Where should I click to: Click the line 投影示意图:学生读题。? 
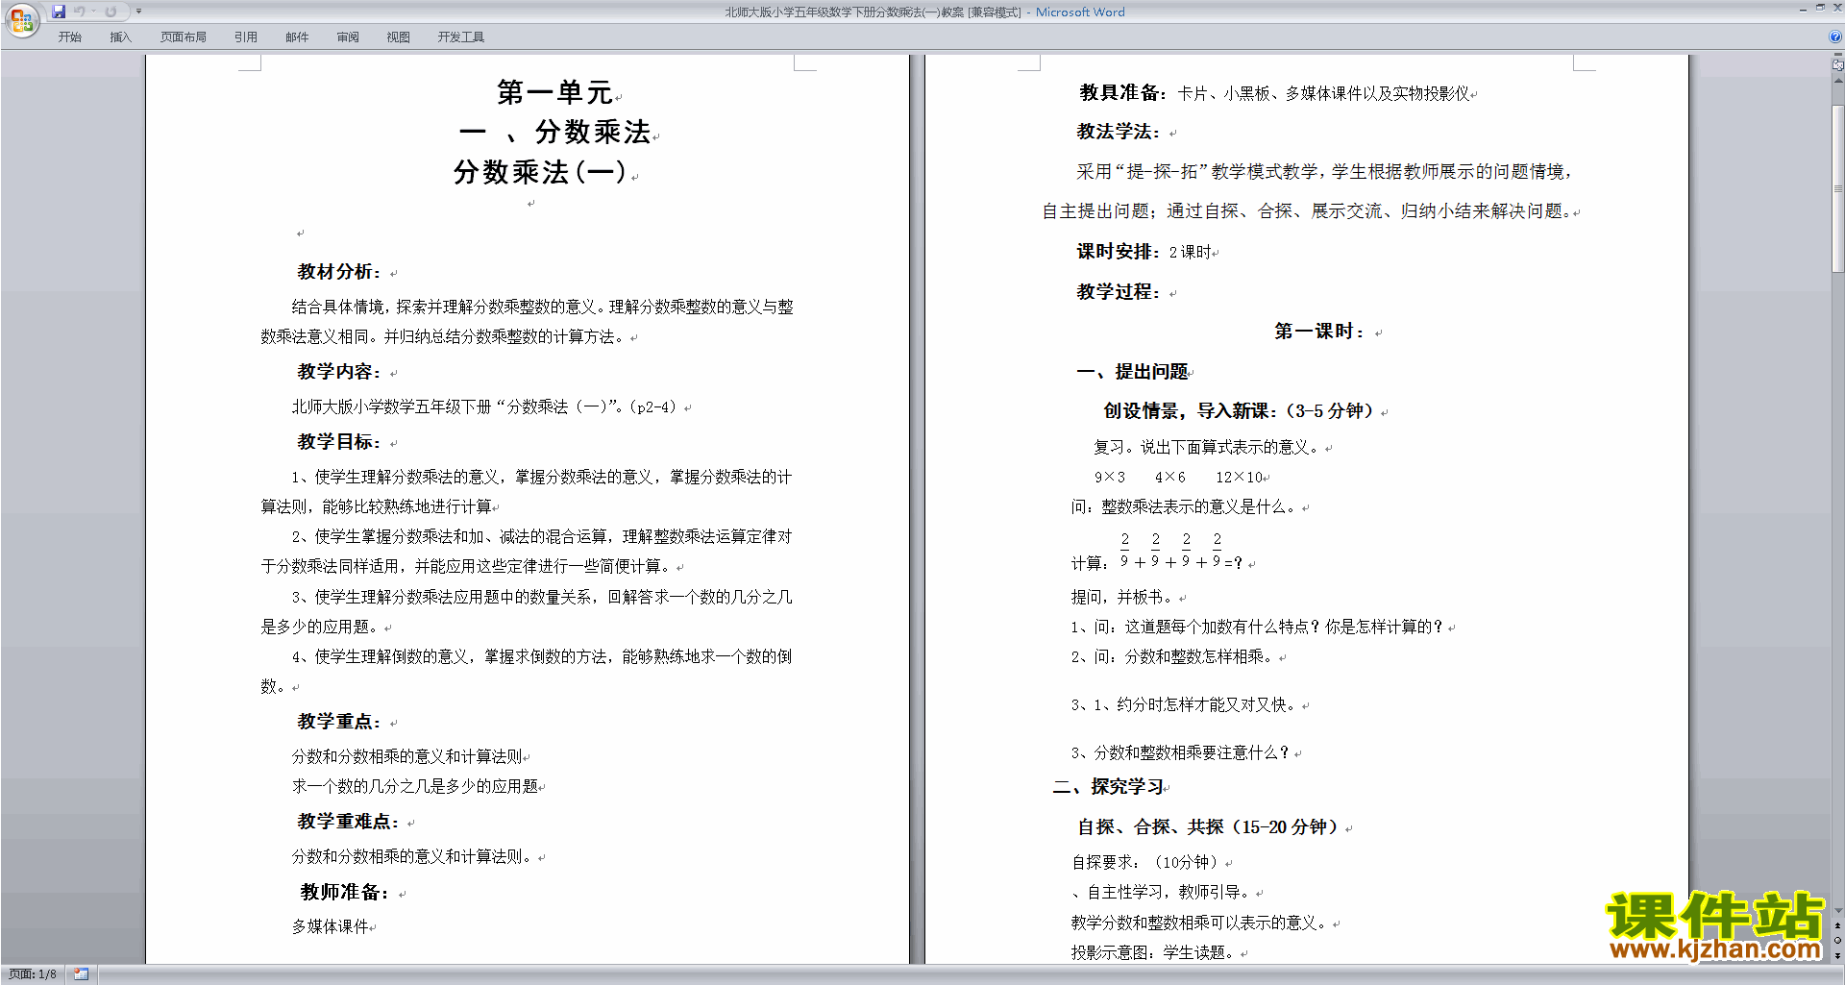pyautogui.click(x=1153, y=952)
